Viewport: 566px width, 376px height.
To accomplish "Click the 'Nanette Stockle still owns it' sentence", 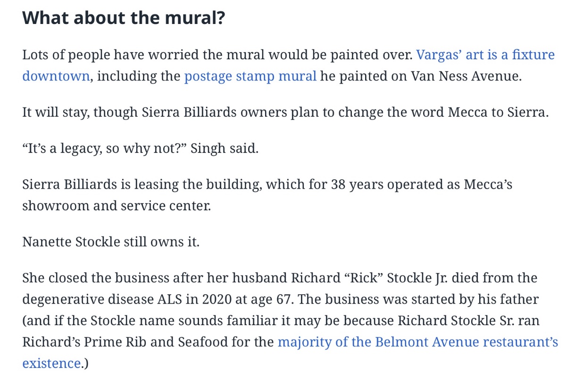I will 110,242.
